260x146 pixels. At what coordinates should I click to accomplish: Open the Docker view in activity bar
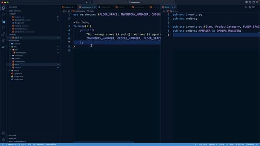[3, 47]
